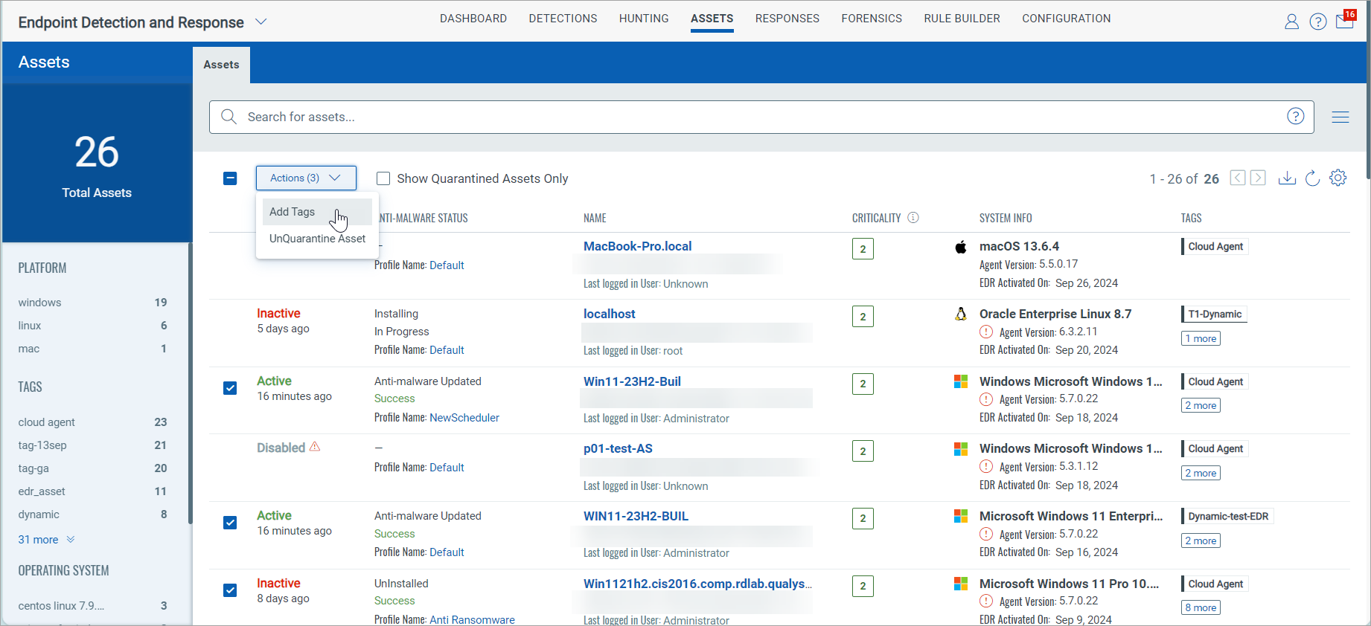Expand 2 more tags for p01-test-AS
Viewport: 1371px width, 626px height.
[1201, 473]
